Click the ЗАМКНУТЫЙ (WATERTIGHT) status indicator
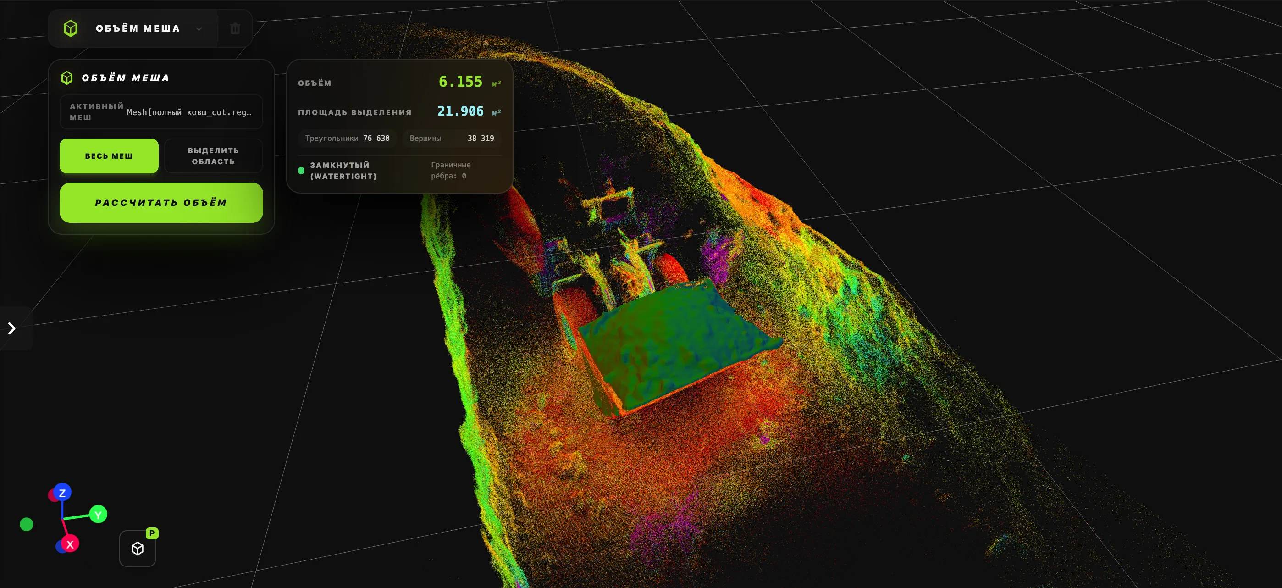This screenshot has height=588, width=1282. (x=337, y=170)
